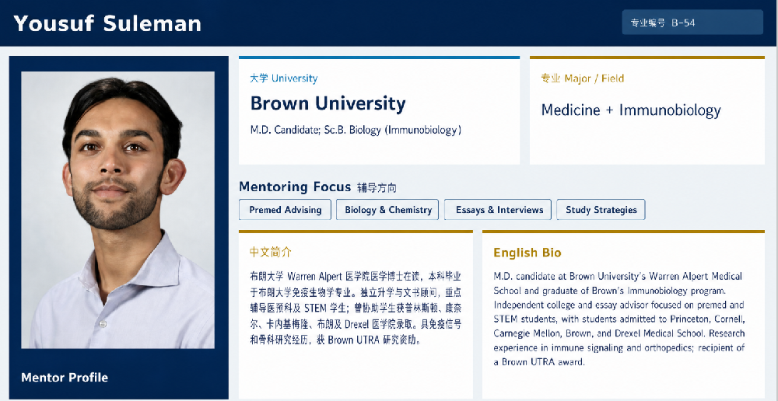This screenshot has height=401, width=778.
Task: Click the mentor portrait photo
Action: click(x=118, y=210)
